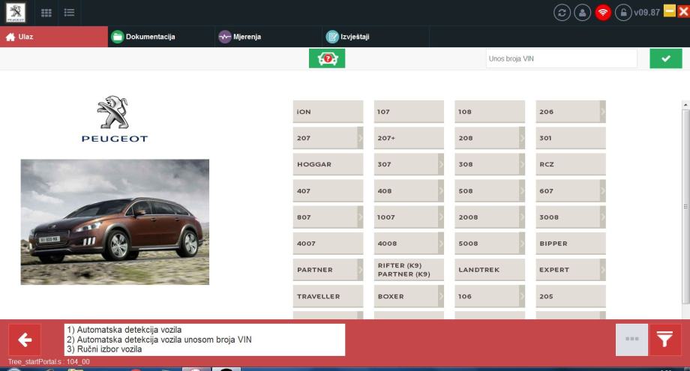Select the 107 model

pos(409,112)
